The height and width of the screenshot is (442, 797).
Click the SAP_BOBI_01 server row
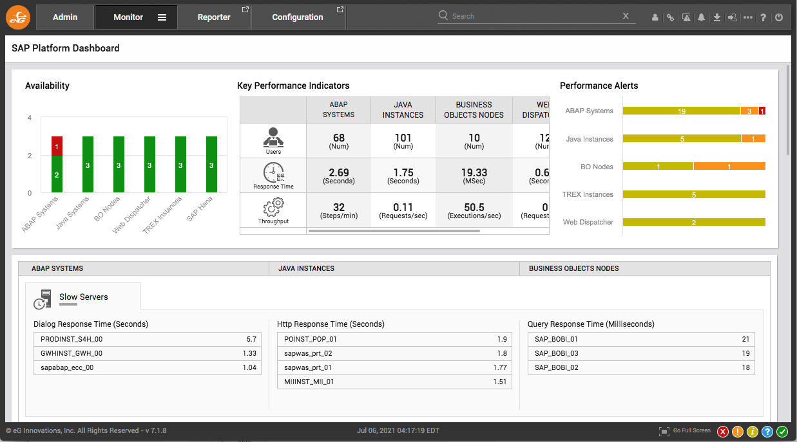pyautogui.click(x=641, y=339)
